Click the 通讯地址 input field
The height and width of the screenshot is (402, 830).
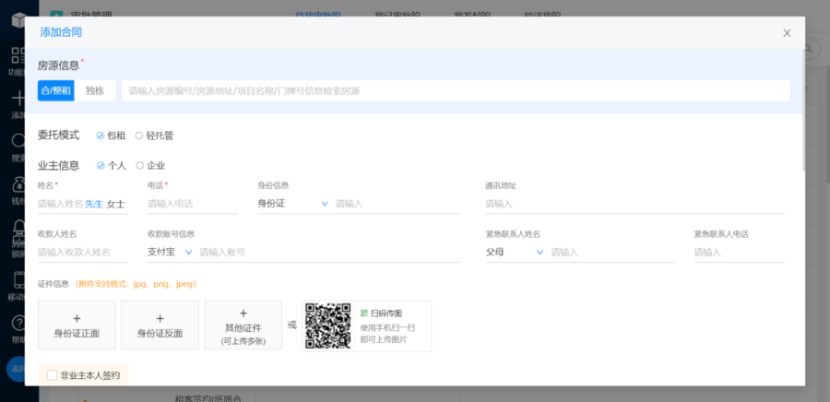pos(634,204)
